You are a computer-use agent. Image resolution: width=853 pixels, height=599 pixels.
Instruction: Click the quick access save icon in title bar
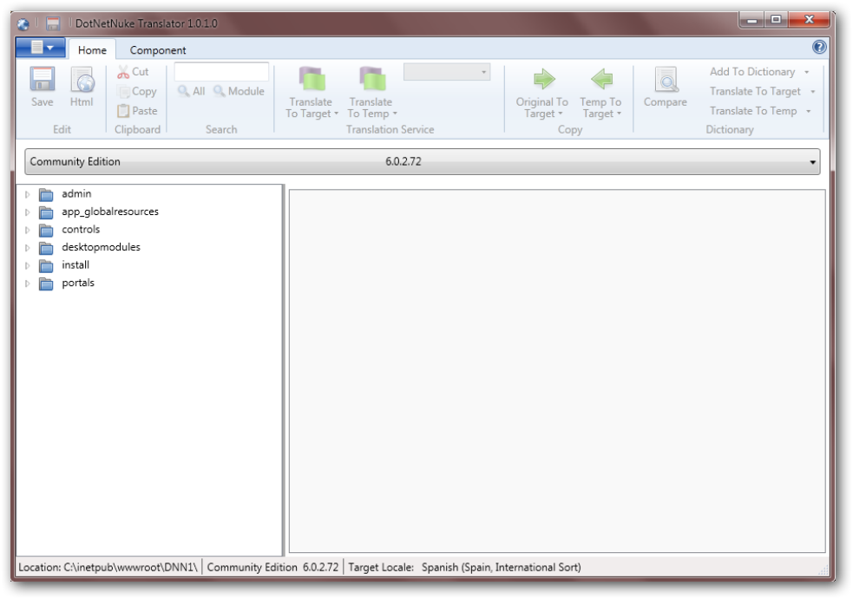point(53,23)
